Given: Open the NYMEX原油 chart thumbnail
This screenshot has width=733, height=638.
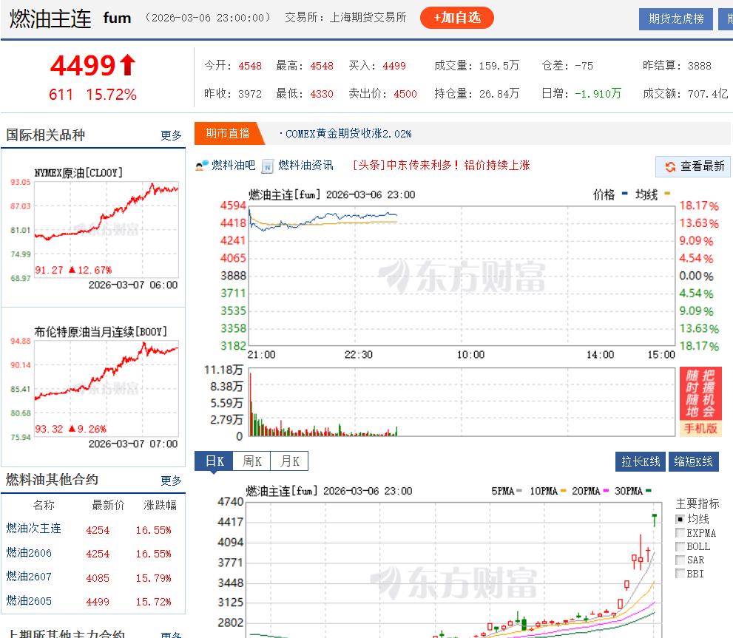Looking at the screenshot, I should coord(95,229).
